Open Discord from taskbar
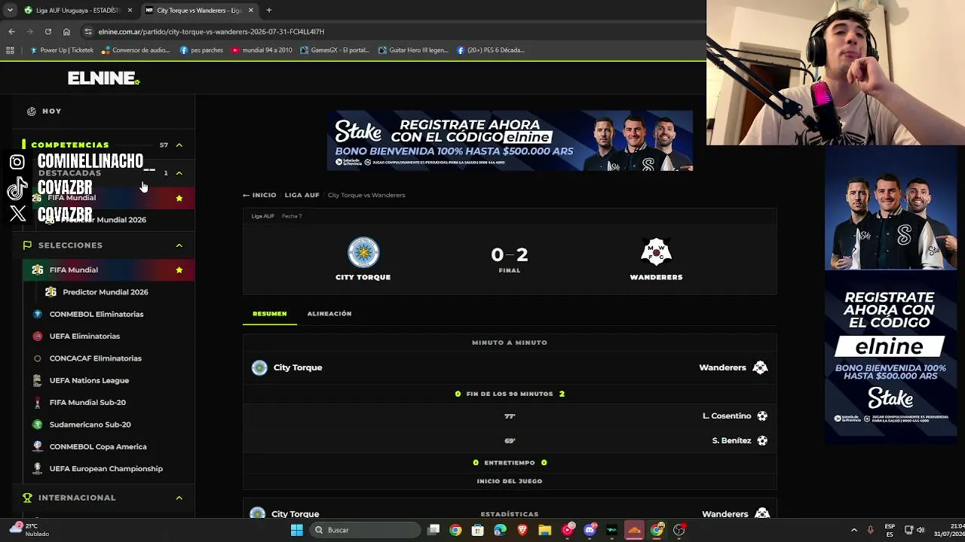This screenshot has width=965, height=542. coord(590,530)
